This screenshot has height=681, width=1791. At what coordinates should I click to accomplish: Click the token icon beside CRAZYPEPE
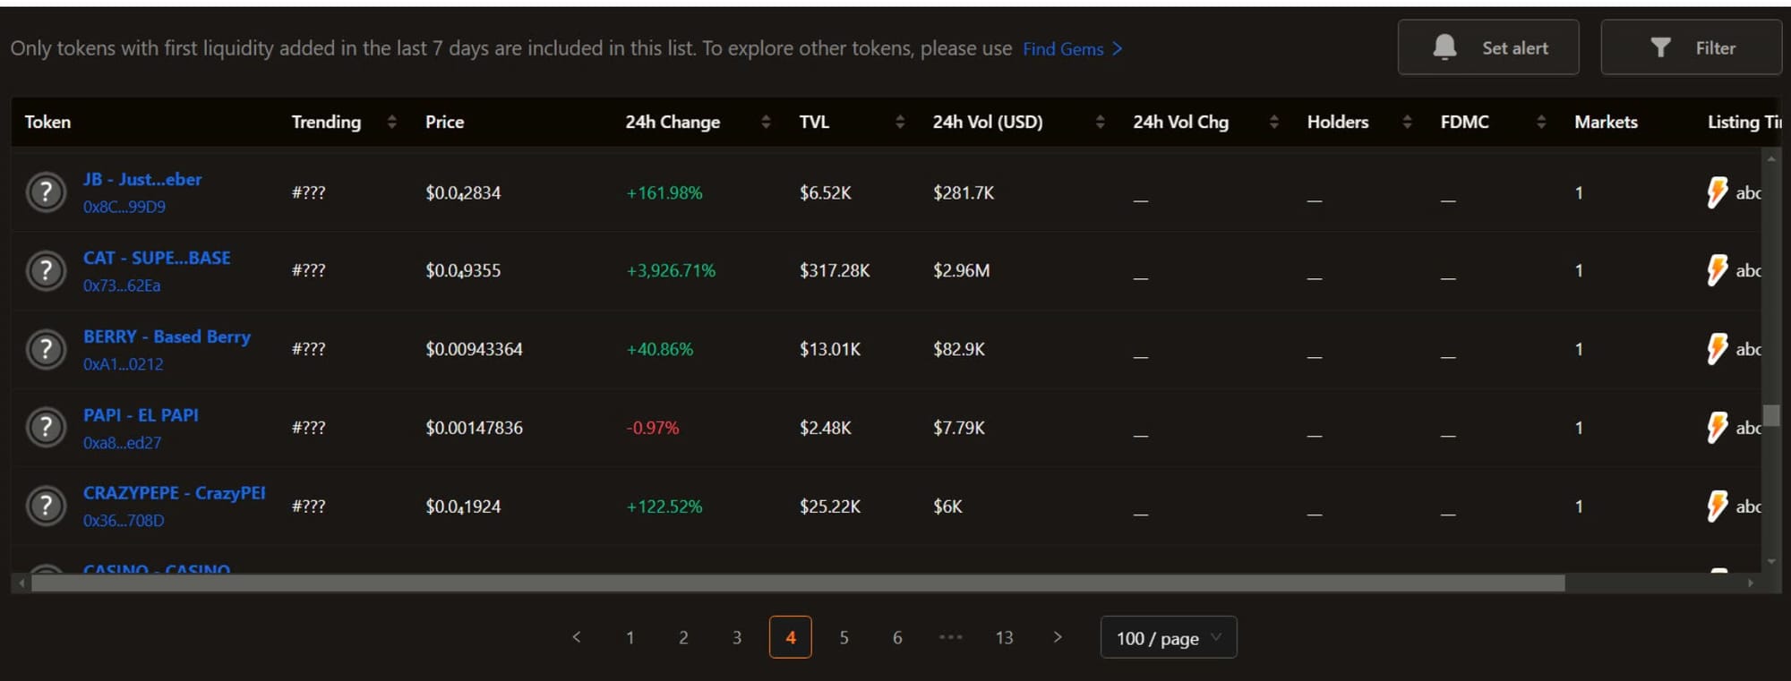point(46,506)
